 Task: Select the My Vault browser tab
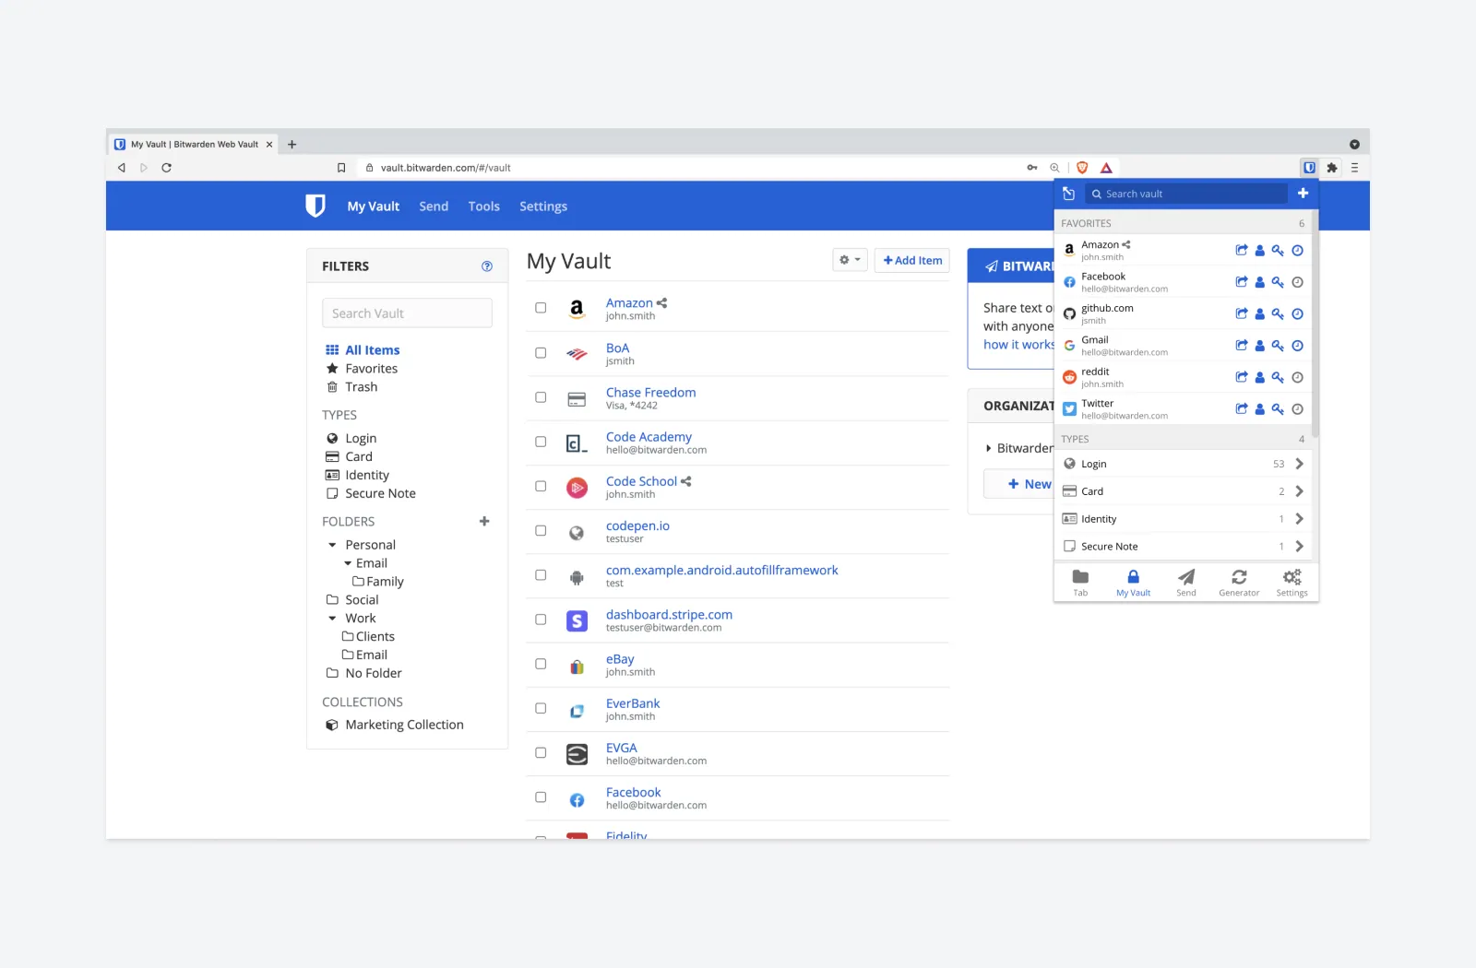[x=194, y=144]
